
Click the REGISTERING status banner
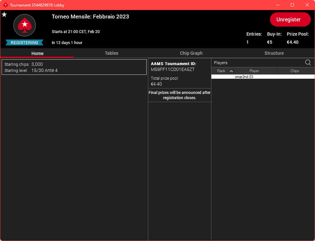pos(24,43)
